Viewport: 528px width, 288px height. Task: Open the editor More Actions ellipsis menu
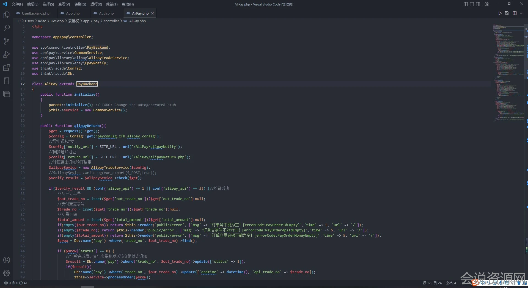click(x=522, y=13)
